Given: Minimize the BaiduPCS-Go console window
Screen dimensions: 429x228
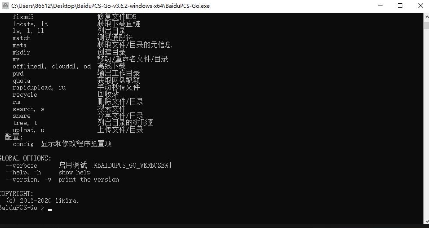Looking at the screenshot, I should point(380,6).
